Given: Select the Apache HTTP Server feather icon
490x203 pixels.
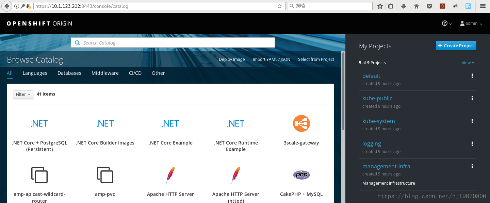Looking at the screenshot, I should pyautogui.click(x=170, y=175).
